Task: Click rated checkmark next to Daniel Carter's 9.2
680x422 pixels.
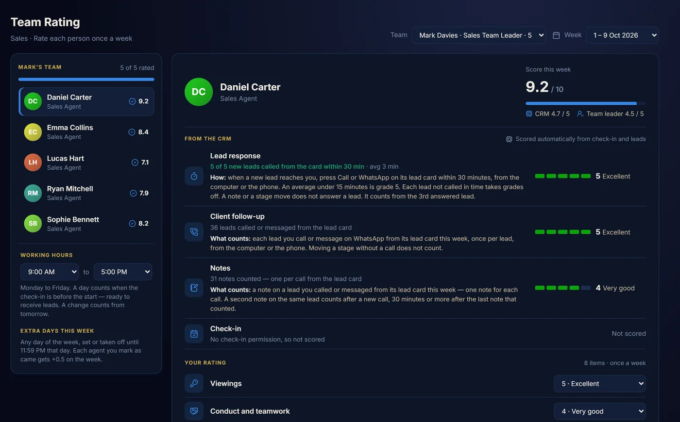Action: tap(132, 101)
